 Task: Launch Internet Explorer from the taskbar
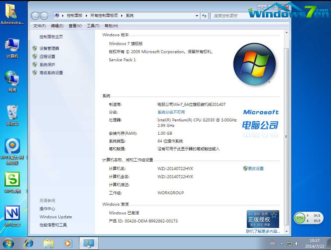pos(29,243)
